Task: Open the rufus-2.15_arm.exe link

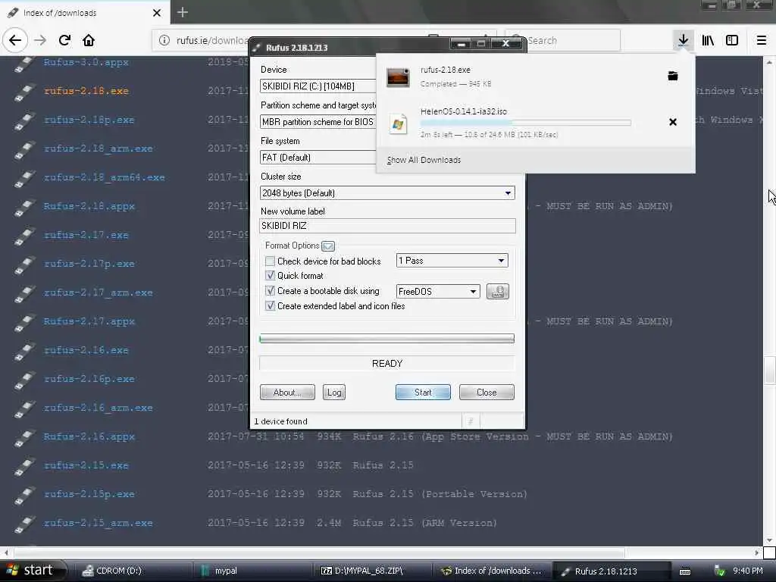Action: (x=98, y=523)
